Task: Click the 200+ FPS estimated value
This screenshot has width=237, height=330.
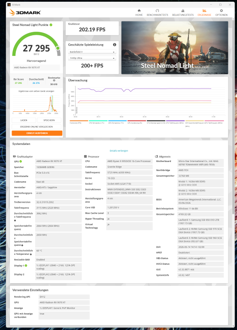Action: pos(92,66)
